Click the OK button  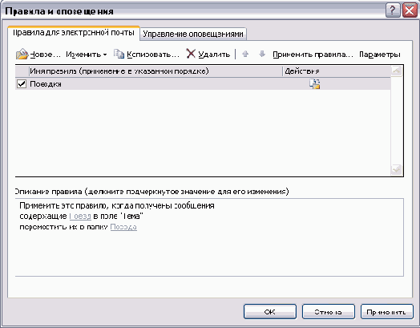pyautogui.click(x=270, y=312)
